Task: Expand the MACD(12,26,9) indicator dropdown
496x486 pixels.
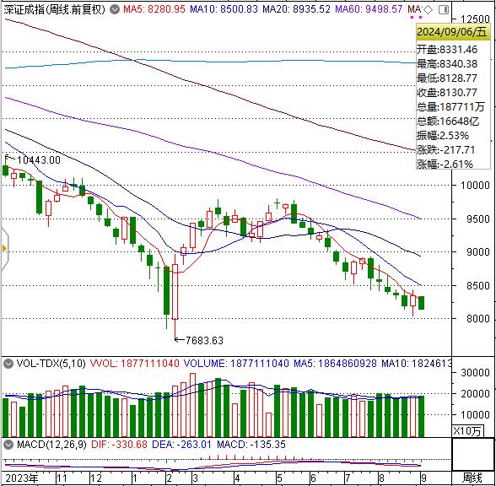Action: pos(8,445)
